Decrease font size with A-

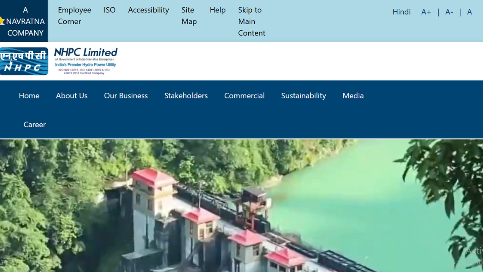point(449,12)
